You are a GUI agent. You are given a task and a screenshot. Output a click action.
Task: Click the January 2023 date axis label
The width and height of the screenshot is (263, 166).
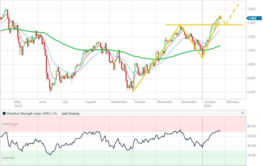[210, 104]
